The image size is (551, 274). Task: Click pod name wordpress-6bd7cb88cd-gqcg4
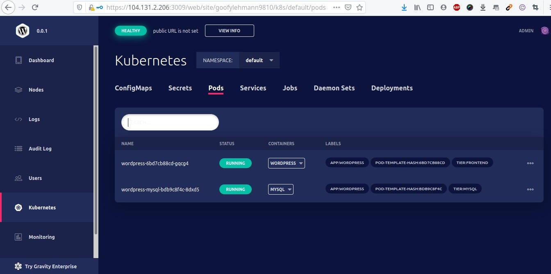coord(155,163)
